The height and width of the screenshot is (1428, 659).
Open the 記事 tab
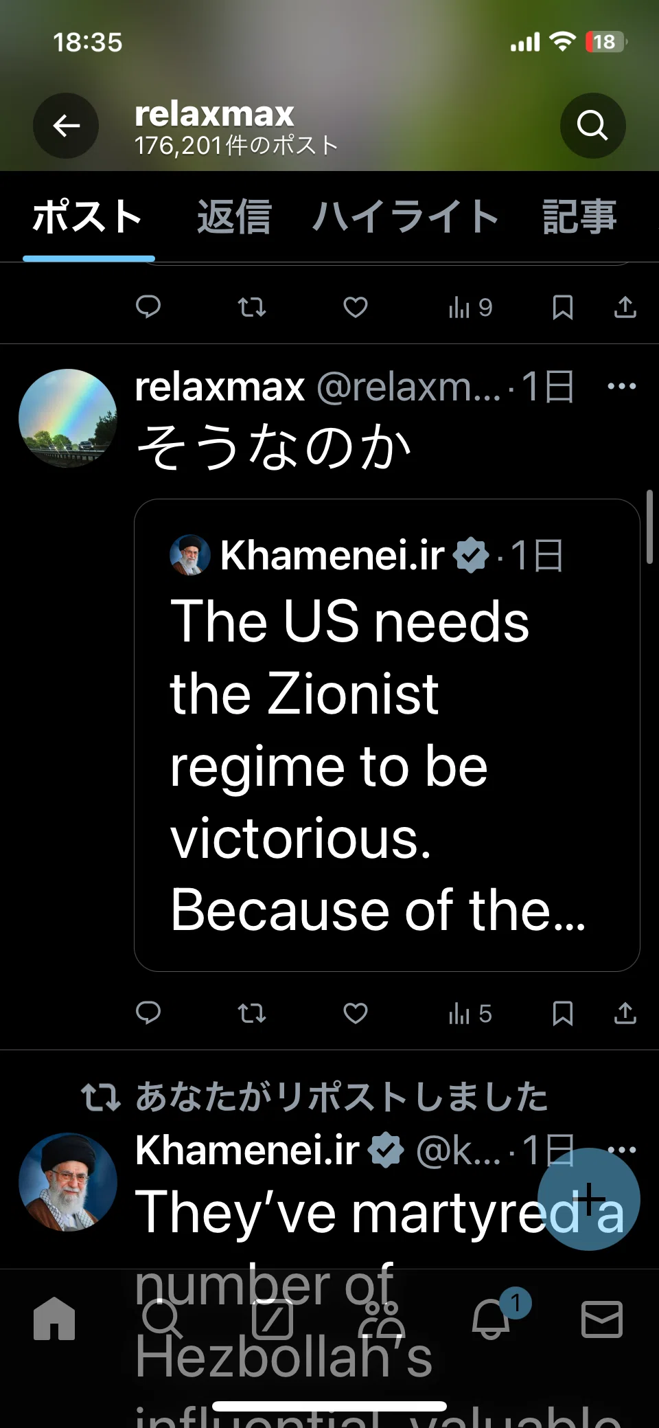tap(579, 217)
